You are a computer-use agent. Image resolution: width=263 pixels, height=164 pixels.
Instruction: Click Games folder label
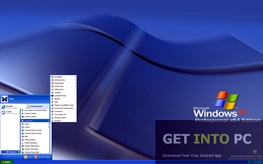click(27, 124)
